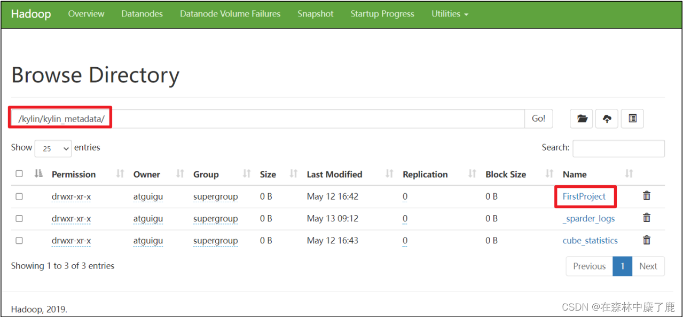
Task: Click FirstProject permission drwxr-xr-x
Action: point(71,196)
